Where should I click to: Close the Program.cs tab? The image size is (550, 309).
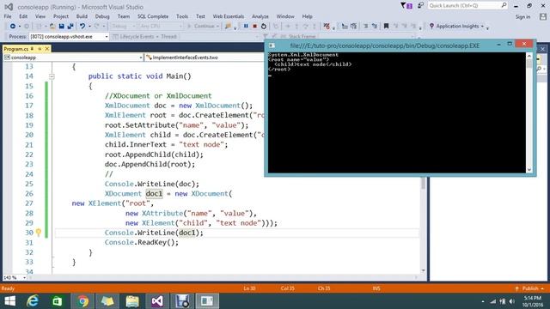pyautogui.click(x=46, y=49)
